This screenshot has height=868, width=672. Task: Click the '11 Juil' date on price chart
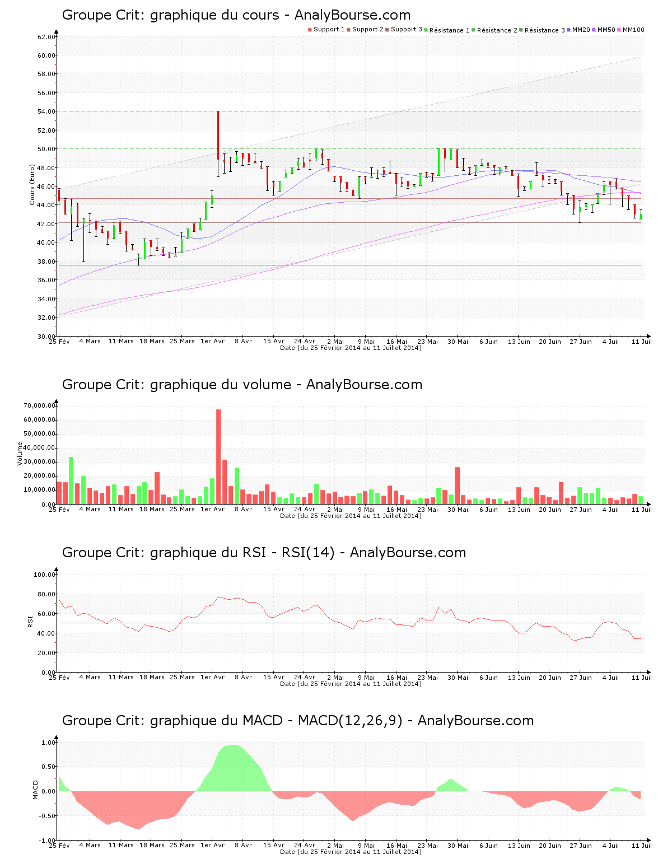pyautogui.click(x=642, y=341)
